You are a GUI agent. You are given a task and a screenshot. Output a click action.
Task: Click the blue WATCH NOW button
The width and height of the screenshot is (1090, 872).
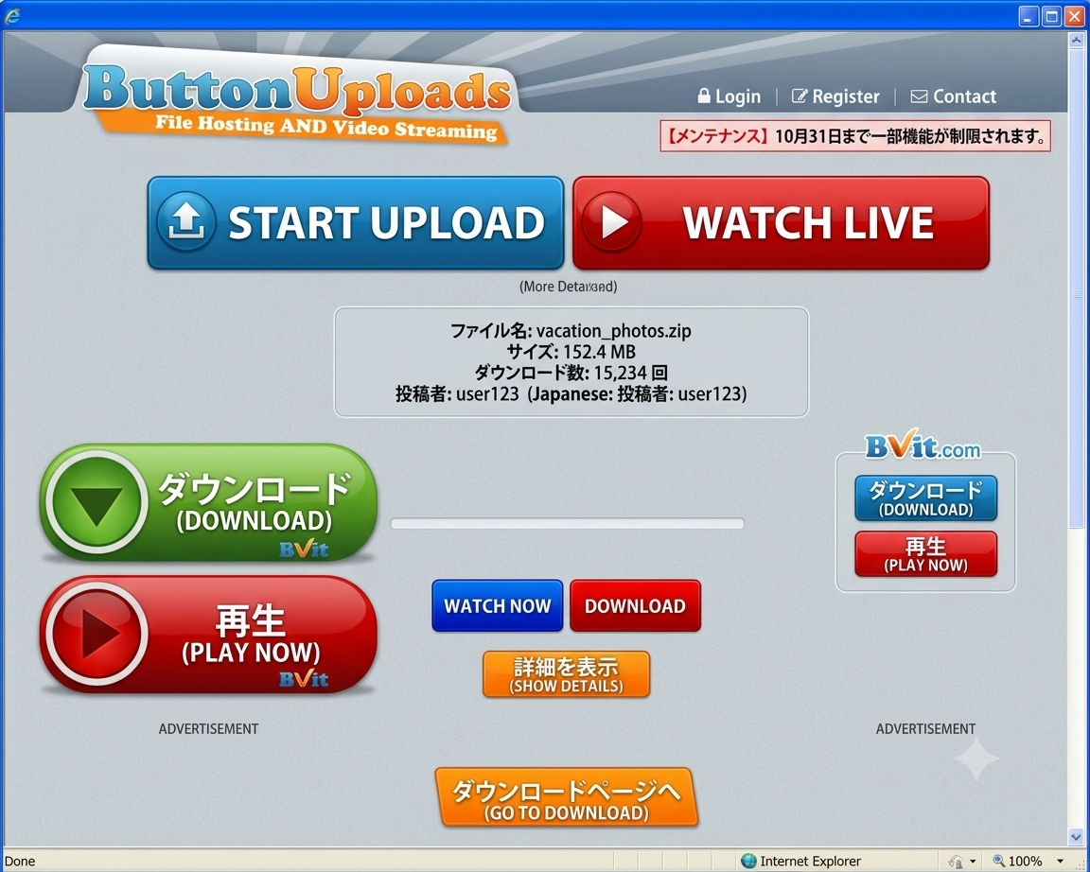(x=497, y=606)
